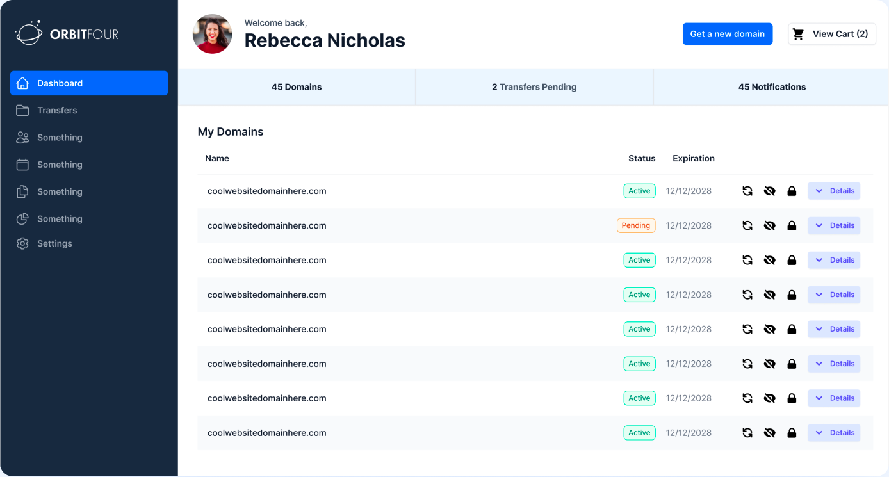The width and height of the screenshot is (889, 477).
Task: Toggle auto-renewal on the first domain row
Action: 747,190
